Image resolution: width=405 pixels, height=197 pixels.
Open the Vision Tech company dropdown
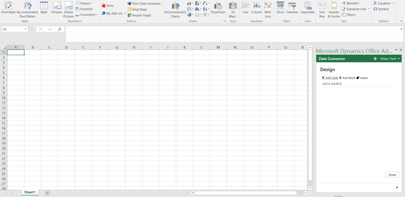[x=390, y=59]
